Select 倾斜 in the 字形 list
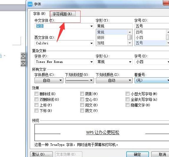The width and height of the screenshot is (169, 157). point(112,37)
